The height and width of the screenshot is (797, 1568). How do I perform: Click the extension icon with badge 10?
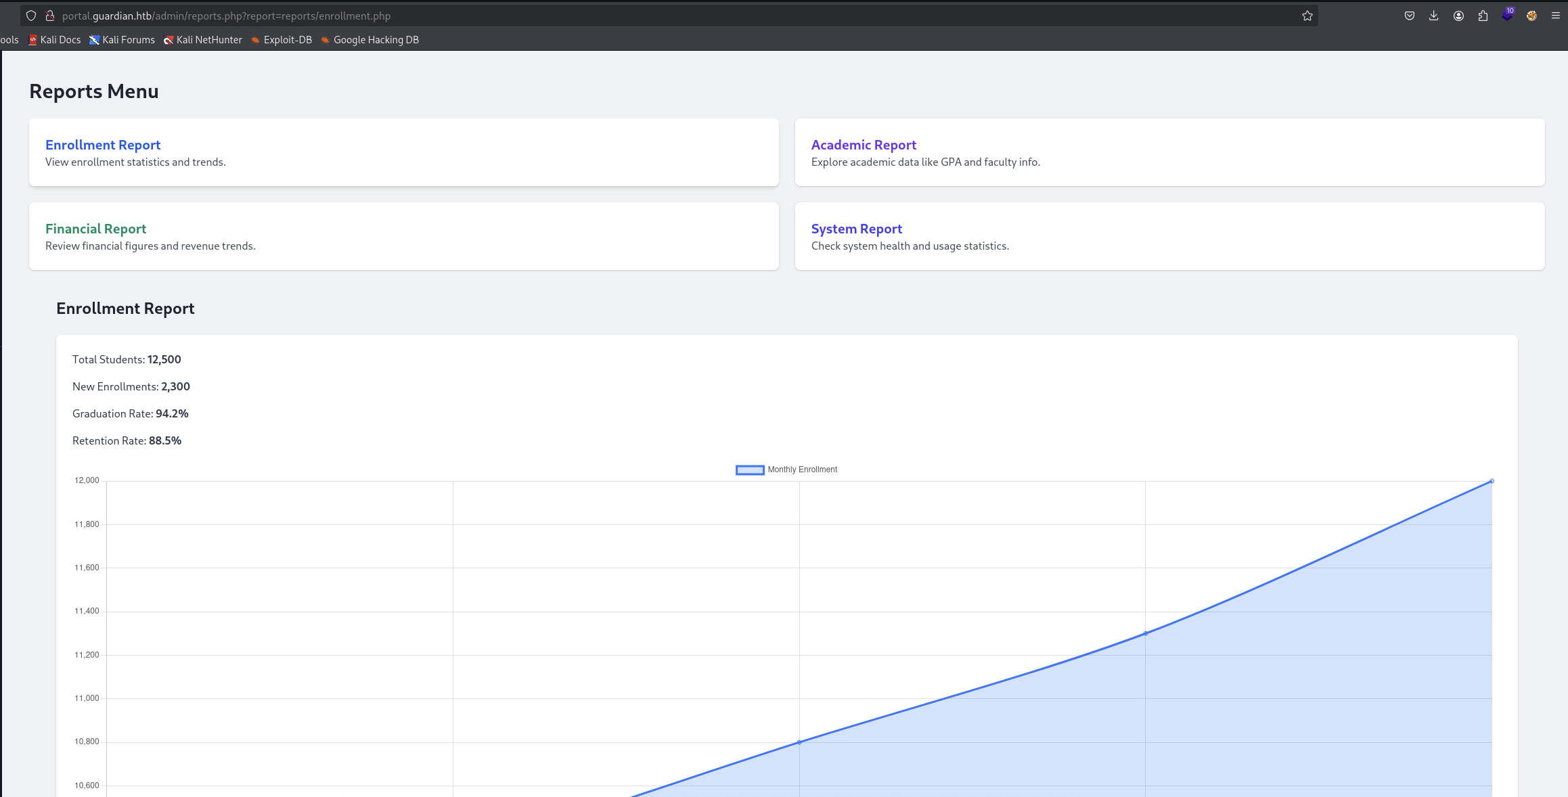tap(1508, 14)
